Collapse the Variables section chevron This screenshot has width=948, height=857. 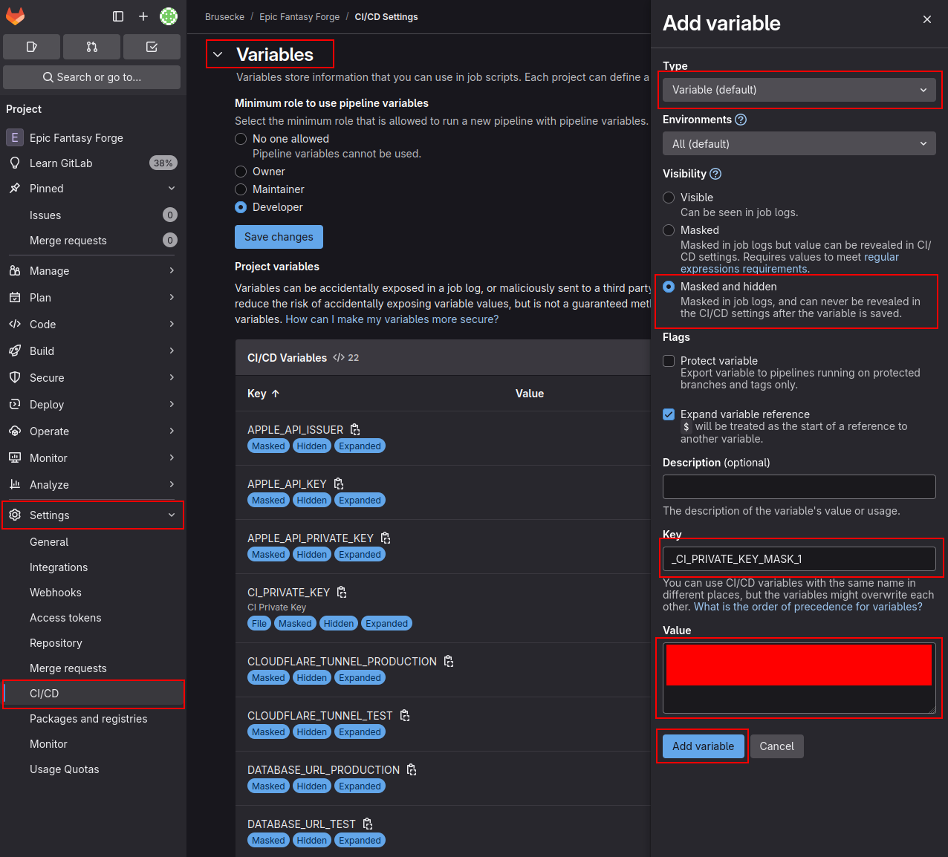click(x=218, y=55)
